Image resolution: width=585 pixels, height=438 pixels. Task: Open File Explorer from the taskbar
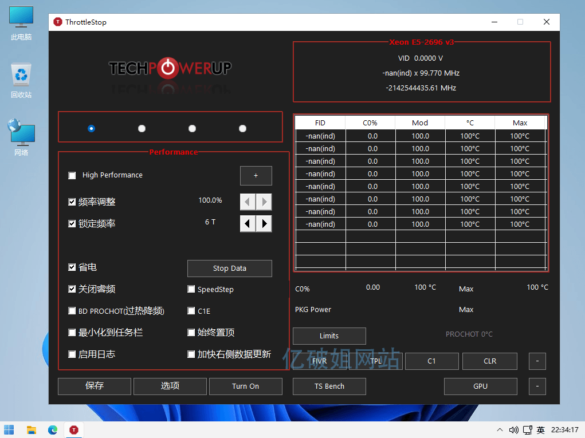point(31,429)
